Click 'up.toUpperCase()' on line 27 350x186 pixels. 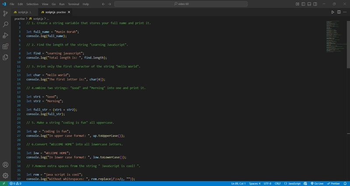[107, 136]
